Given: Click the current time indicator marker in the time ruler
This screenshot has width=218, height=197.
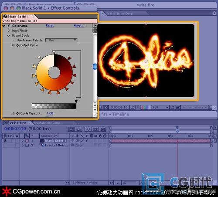Looking at the screenshot, I should pyautogui.click(x=177, y=131).
